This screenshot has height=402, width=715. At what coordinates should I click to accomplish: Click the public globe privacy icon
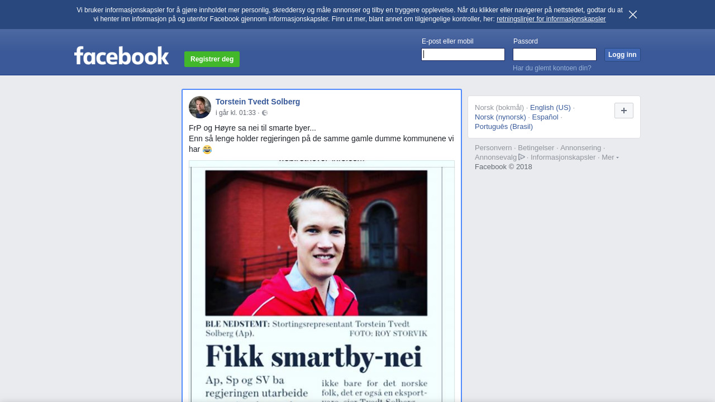click(265, 113)
